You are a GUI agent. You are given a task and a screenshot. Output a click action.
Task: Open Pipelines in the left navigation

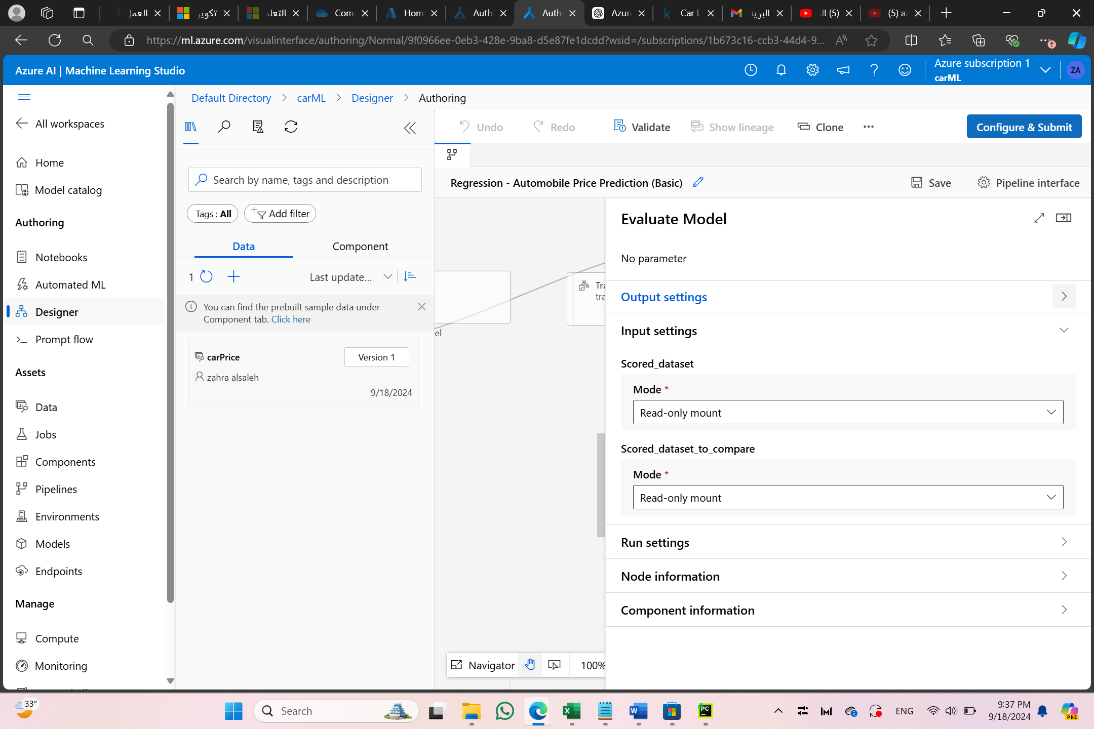pos(56,489)
